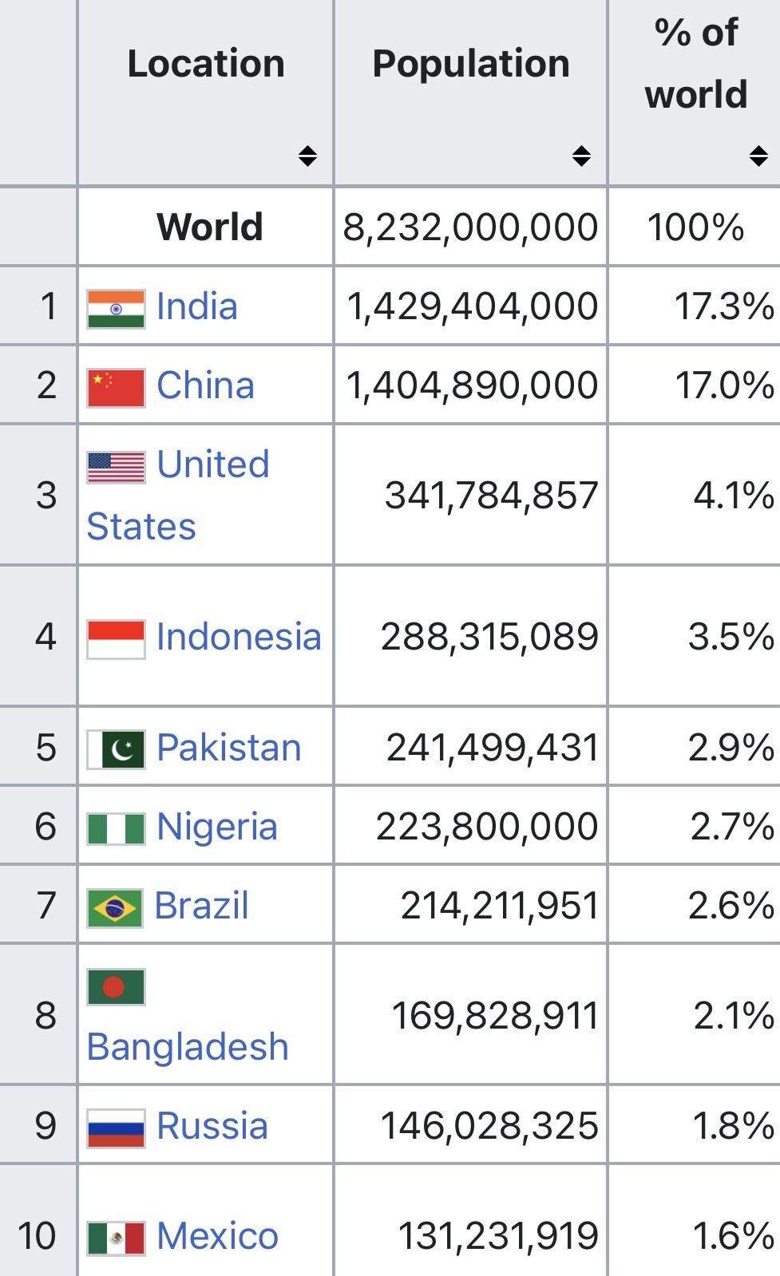The image size is (780, 1276).
Task: Open the Indonesia article link
Action: pos(239,637)
